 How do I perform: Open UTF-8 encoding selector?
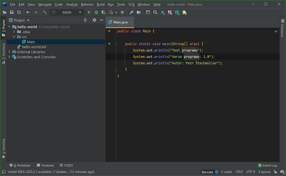(251, 172)
